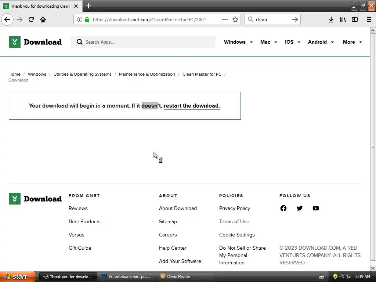The height and width of the screenshot is (282, 376).
Task: Open the Twitter follow icon
Action: tap(300, 208)
